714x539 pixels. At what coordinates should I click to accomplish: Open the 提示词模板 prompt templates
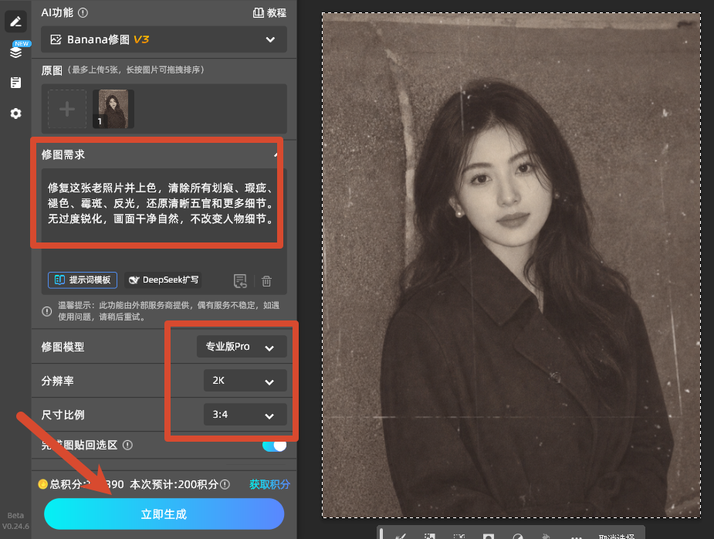(x=83, y=280)
